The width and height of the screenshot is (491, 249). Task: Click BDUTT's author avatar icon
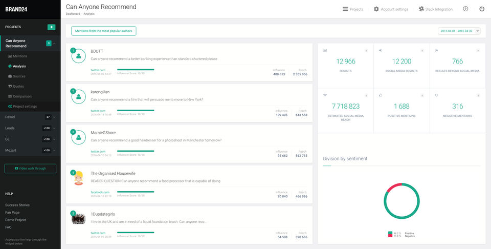[x=78, y=56]
